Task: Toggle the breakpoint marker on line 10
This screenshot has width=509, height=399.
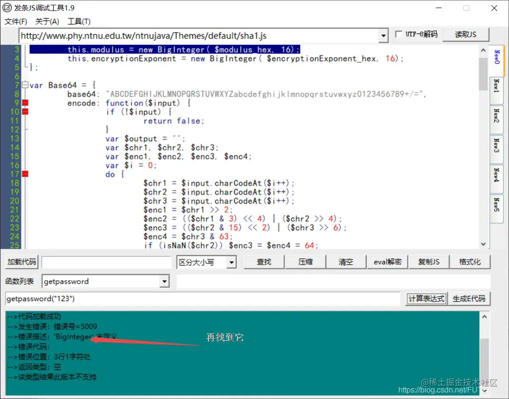Action: tap(25, 112)
